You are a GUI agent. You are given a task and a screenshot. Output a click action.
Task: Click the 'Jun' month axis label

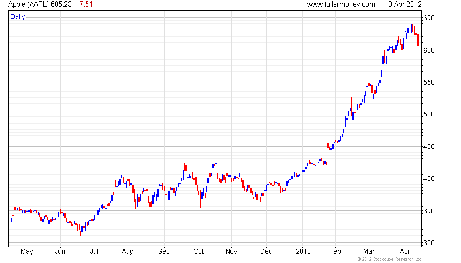[x=60, y=252]
